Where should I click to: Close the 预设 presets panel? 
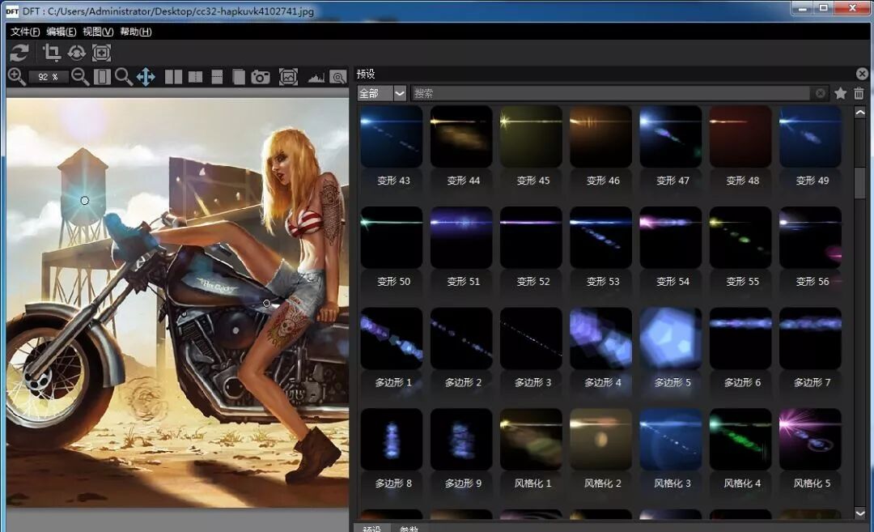pos(862,73)
